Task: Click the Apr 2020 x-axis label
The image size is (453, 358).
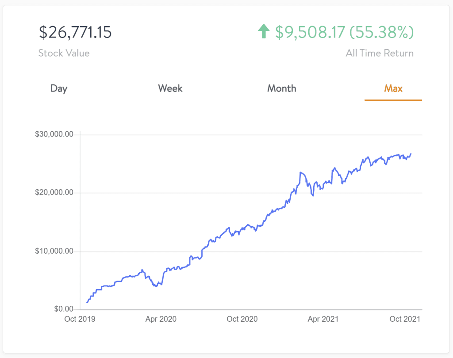Action: (x=161, y=319)
